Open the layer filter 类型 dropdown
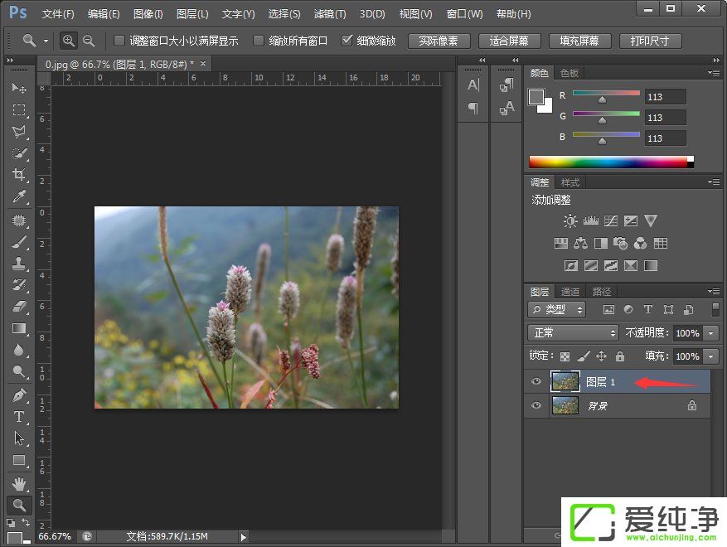This screenshot has width=727, height=547. [x=557, y=309]
